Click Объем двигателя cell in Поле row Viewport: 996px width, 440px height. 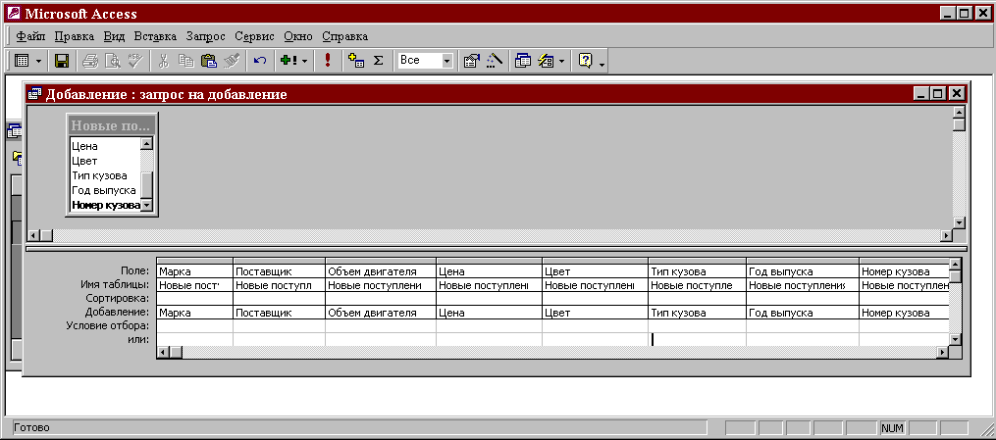[381, 272]
